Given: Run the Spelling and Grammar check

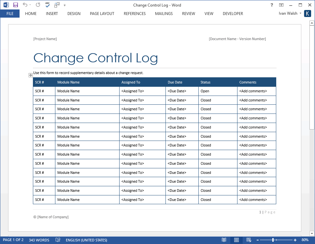Looking at the screenshot, I should pos(47,5).
